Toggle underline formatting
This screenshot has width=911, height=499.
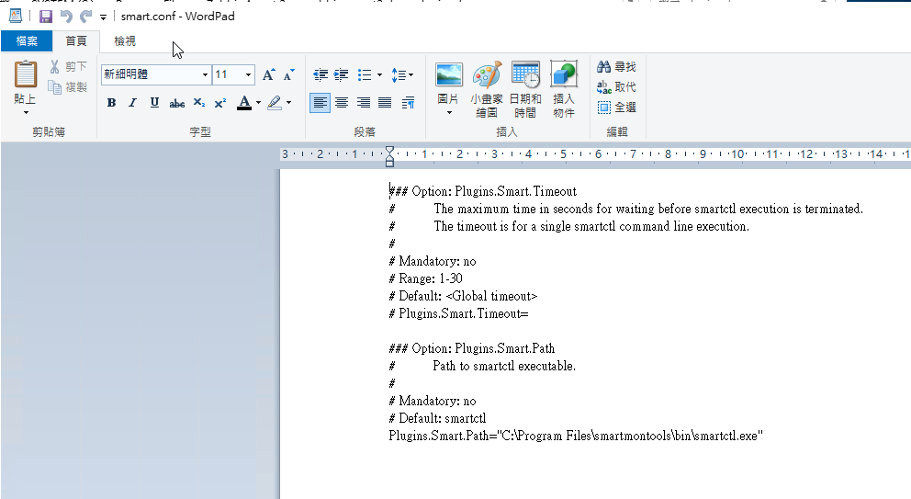[154, 103]
